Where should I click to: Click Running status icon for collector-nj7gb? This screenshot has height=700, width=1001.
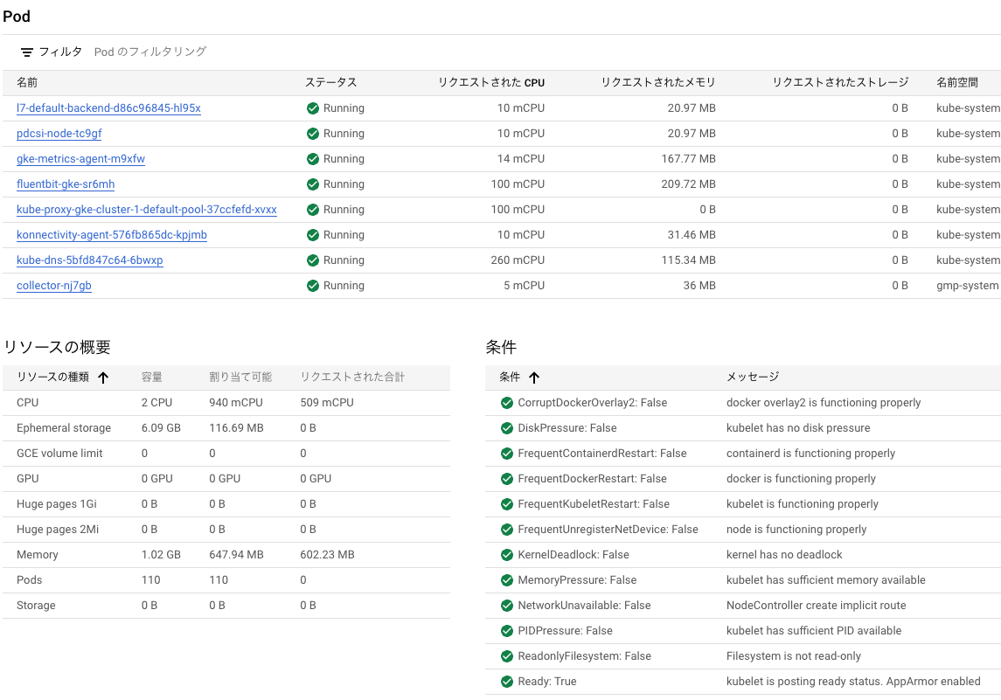[313, 286]
